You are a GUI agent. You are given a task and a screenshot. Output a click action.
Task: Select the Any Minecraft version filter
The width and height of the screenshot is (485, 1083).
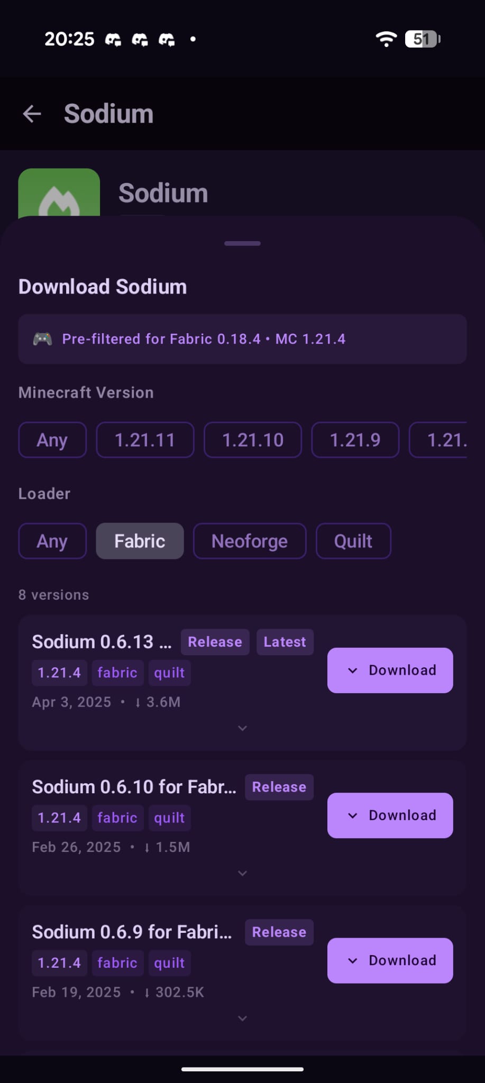(52, 439)
